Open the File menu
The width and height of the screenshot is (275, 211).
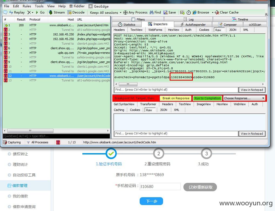(6, 6)
